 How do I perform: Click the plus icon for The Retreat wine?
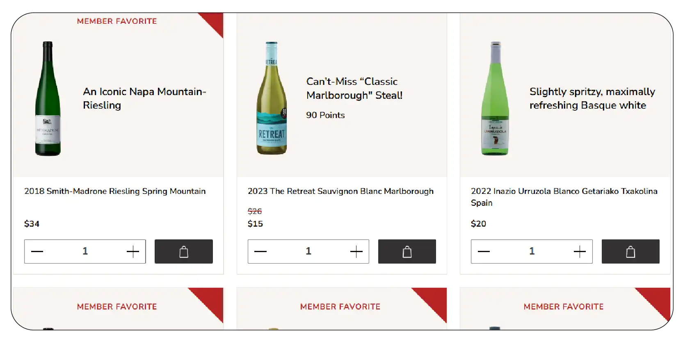click(356, 251)
